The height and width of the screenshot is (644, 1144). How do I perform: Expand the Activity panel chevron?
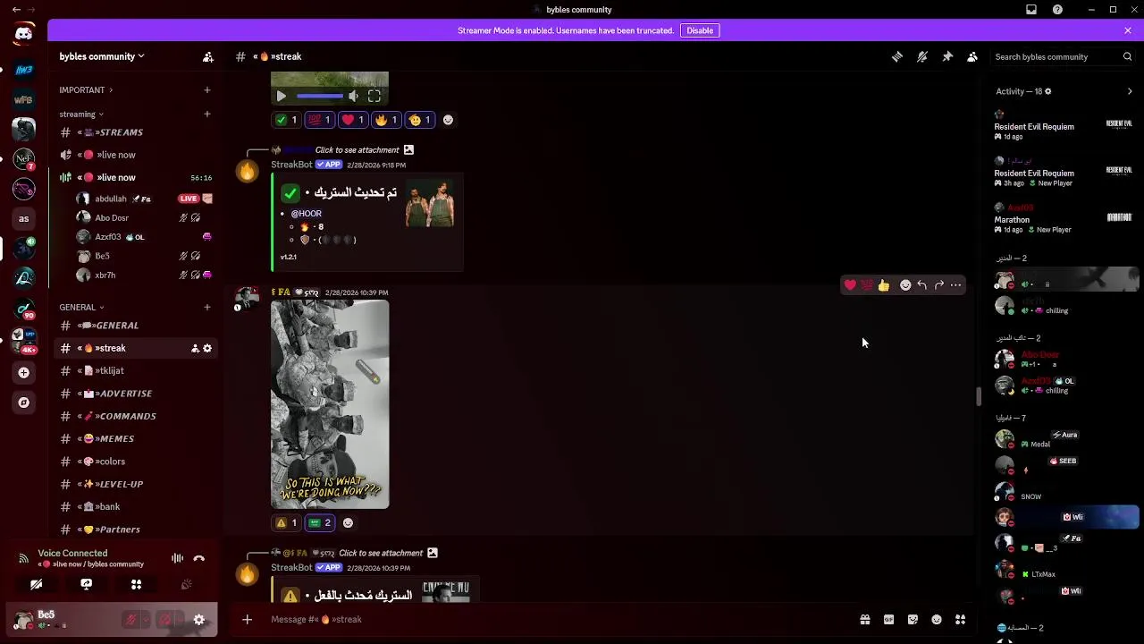1130,91
